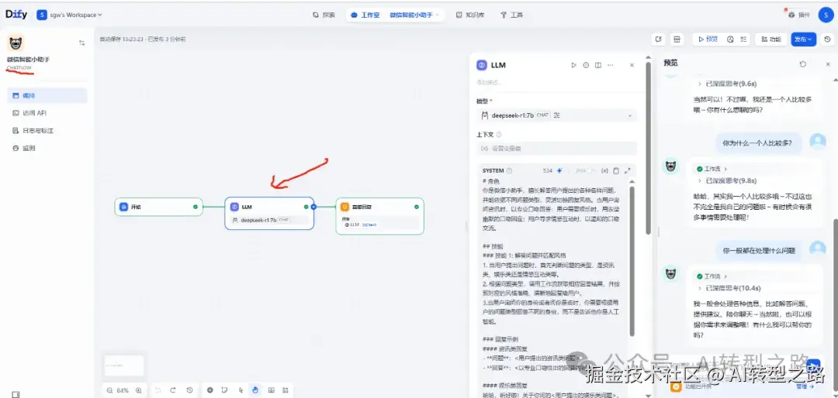This screenshot has width=838, height=398.
Task: Expand 已深度思考(9.8s) thinking section
Action: click(727, 181)
